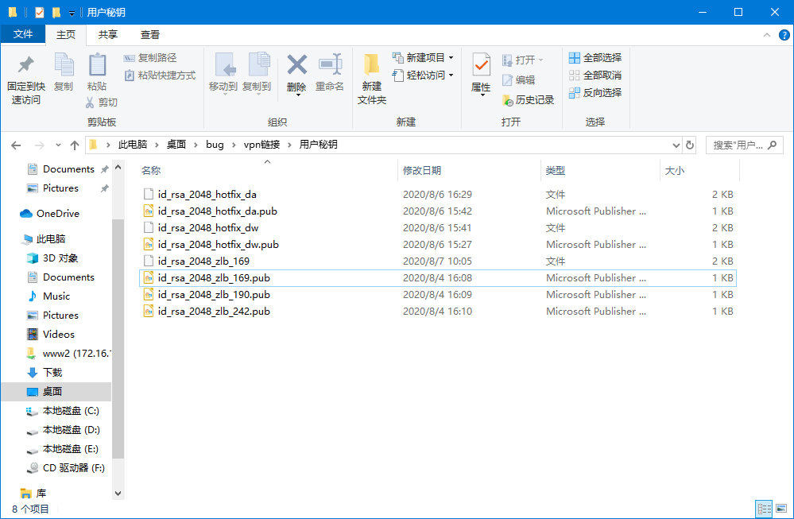Collapse the ribbon with the chevron

click(767, 35)
